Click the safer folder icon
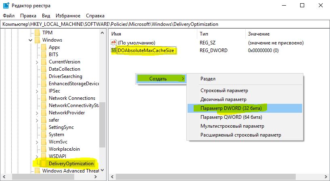This screenshot has height=181, width=330. [44, 120]
